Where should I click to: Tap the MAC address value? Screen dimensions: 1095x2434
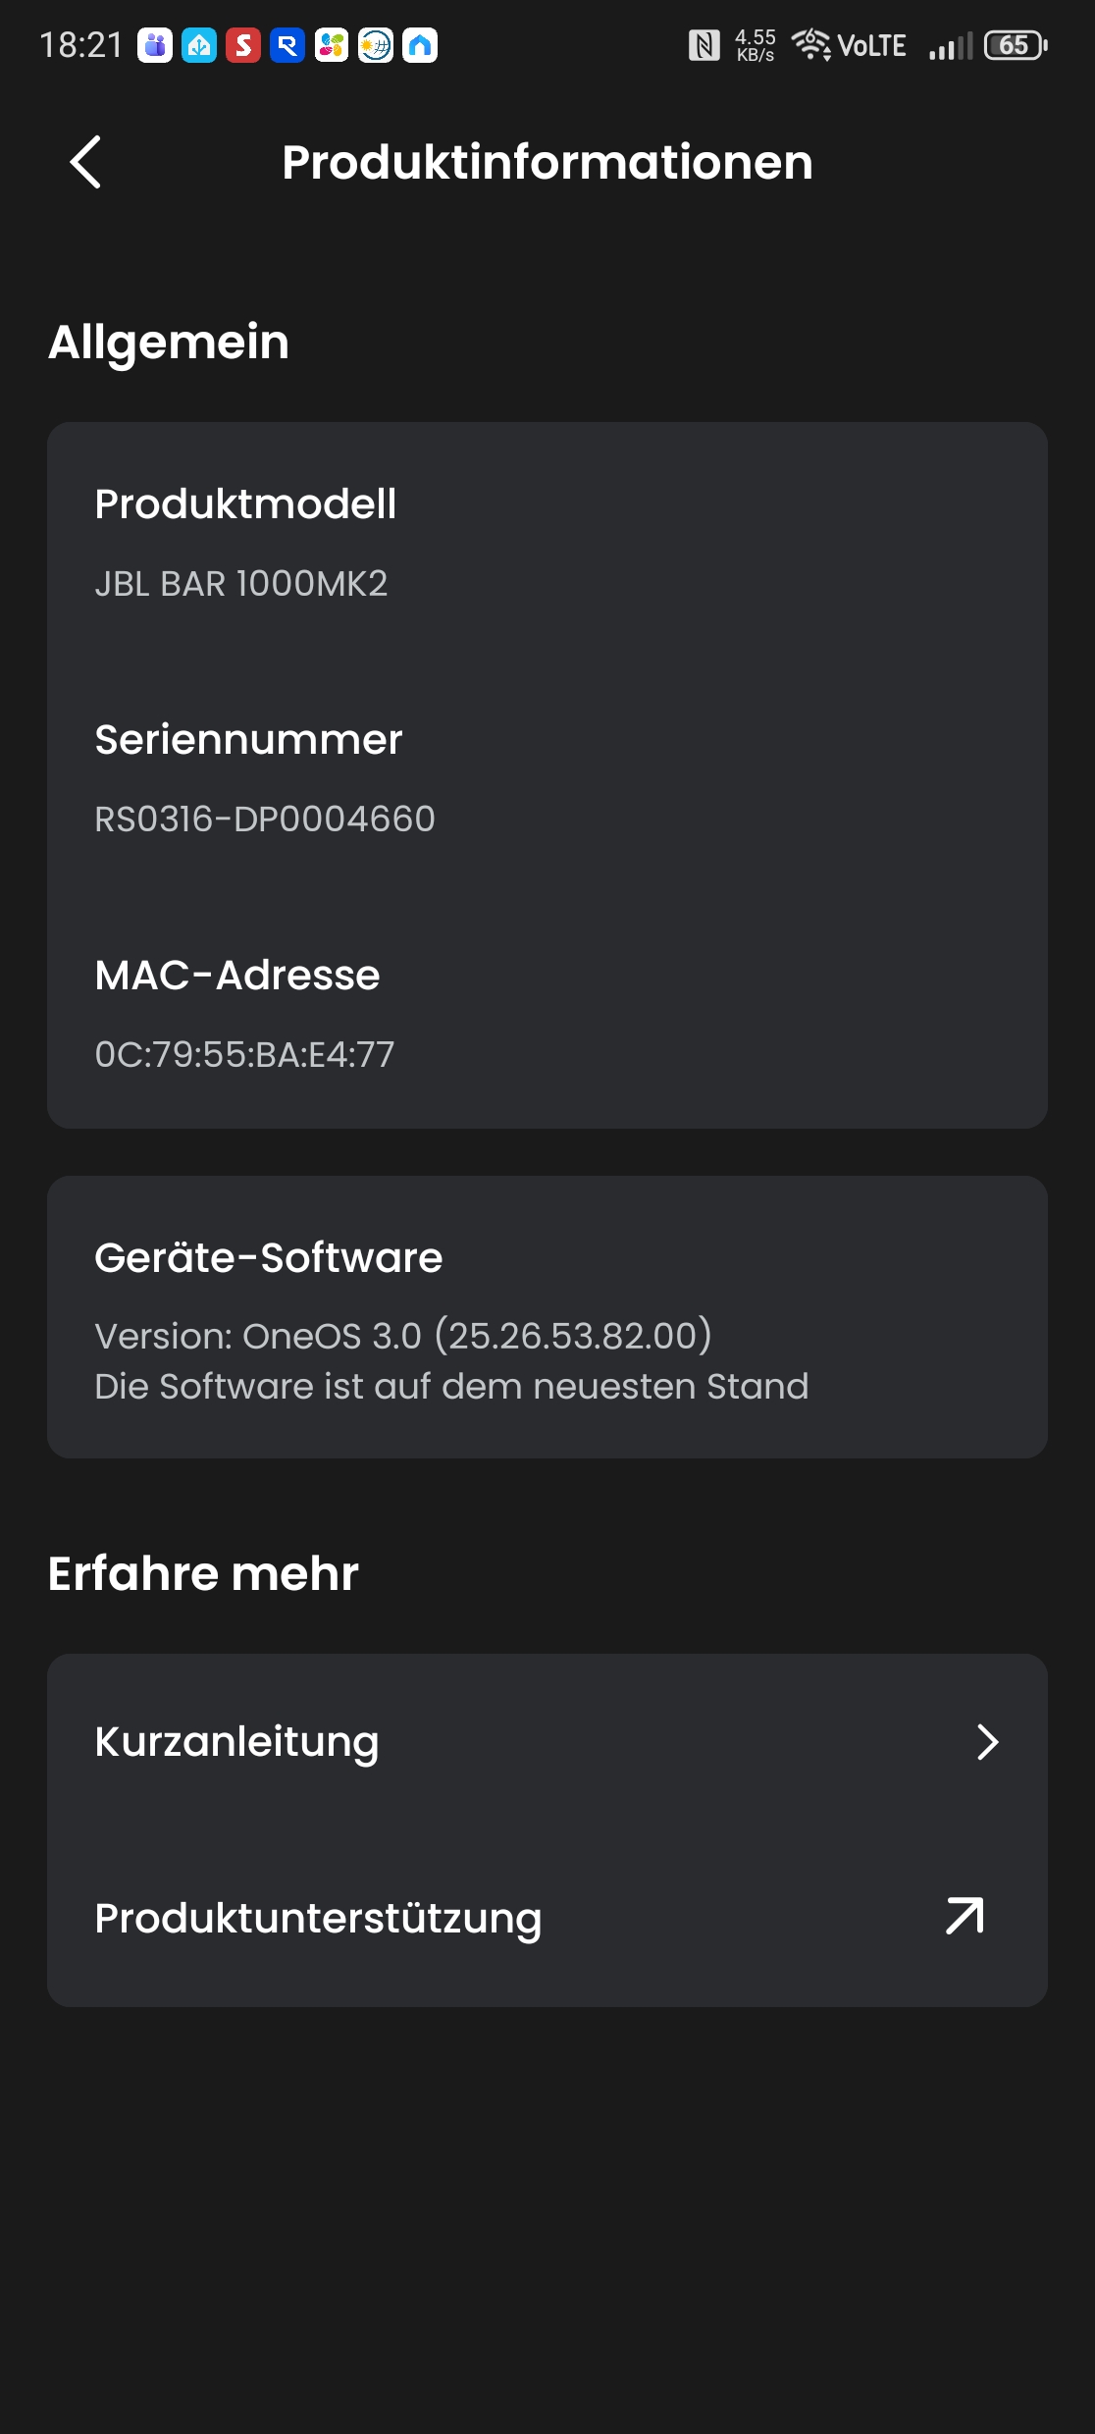tap(244, 1054)
